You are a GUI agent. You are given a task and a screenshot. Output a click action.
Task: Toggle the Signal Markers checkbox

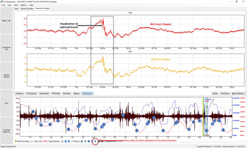[x=62, y=141]
